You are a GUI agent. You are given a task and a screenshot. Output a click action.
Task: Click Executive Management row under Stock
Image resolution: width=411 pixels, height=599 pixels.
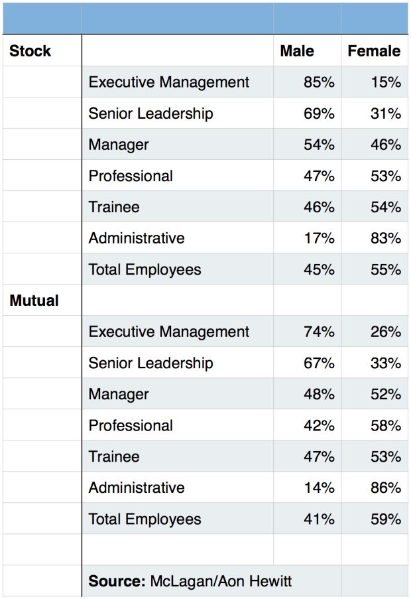click(169, 82)
